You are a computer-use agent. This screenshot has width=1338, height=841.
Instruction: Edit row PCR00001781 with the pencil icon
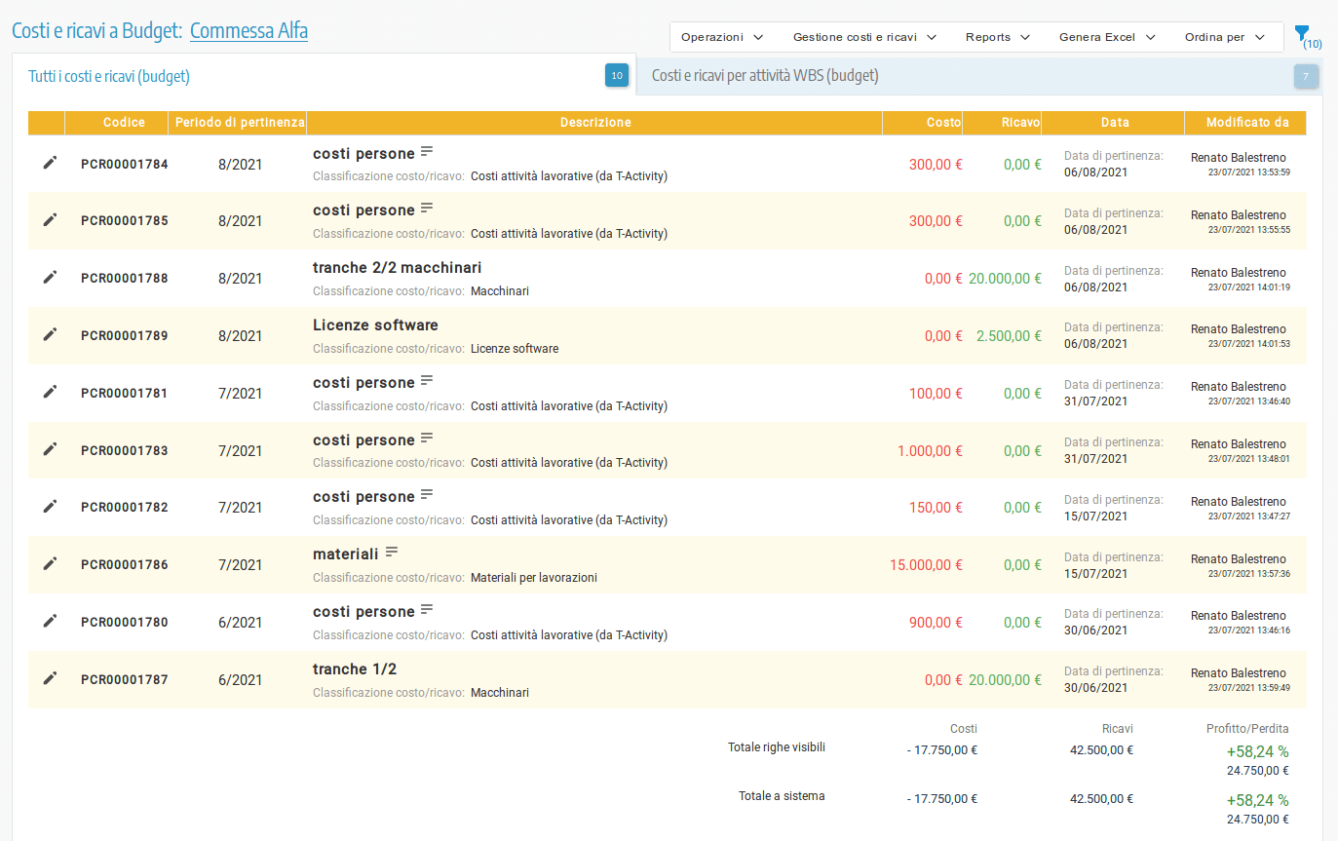[x=50, y=392]
